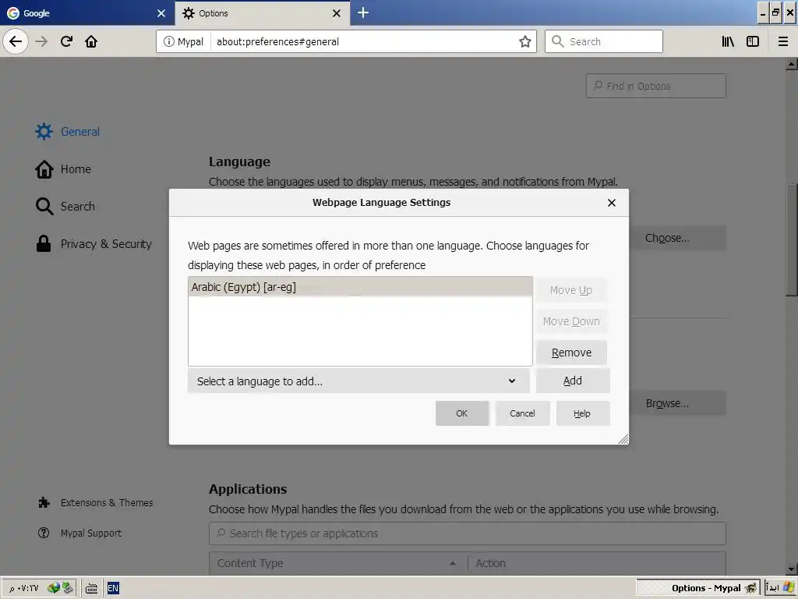Viewport: 798px width, 599px height.
Task: Click the Move Up button
Action: 571,290
